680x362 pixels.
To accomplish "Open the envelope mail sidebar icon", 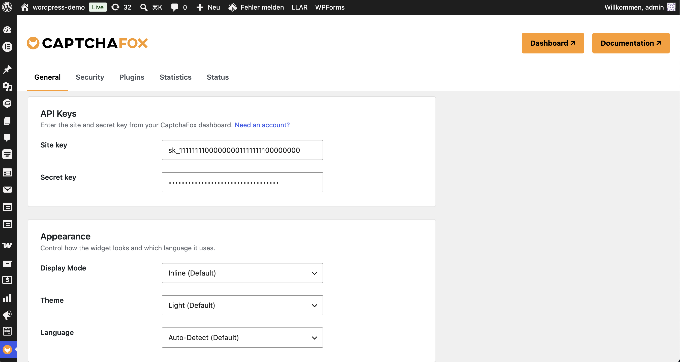I will point(7,190).
